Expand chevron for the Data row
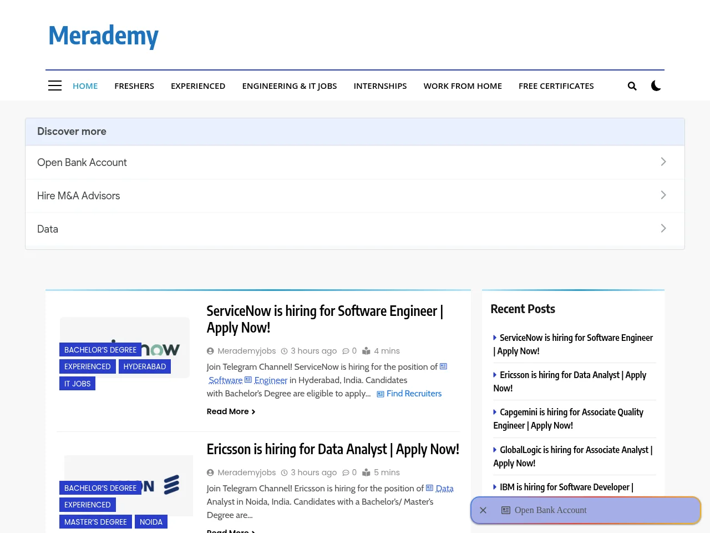This screenshot has height=533, width=710. tap(663, 228)
